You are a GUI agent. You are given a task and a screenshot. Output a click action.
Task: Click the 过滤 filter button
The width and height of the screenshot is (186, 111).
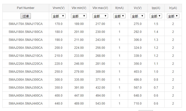pyautogui.click(x=25, y=16)
